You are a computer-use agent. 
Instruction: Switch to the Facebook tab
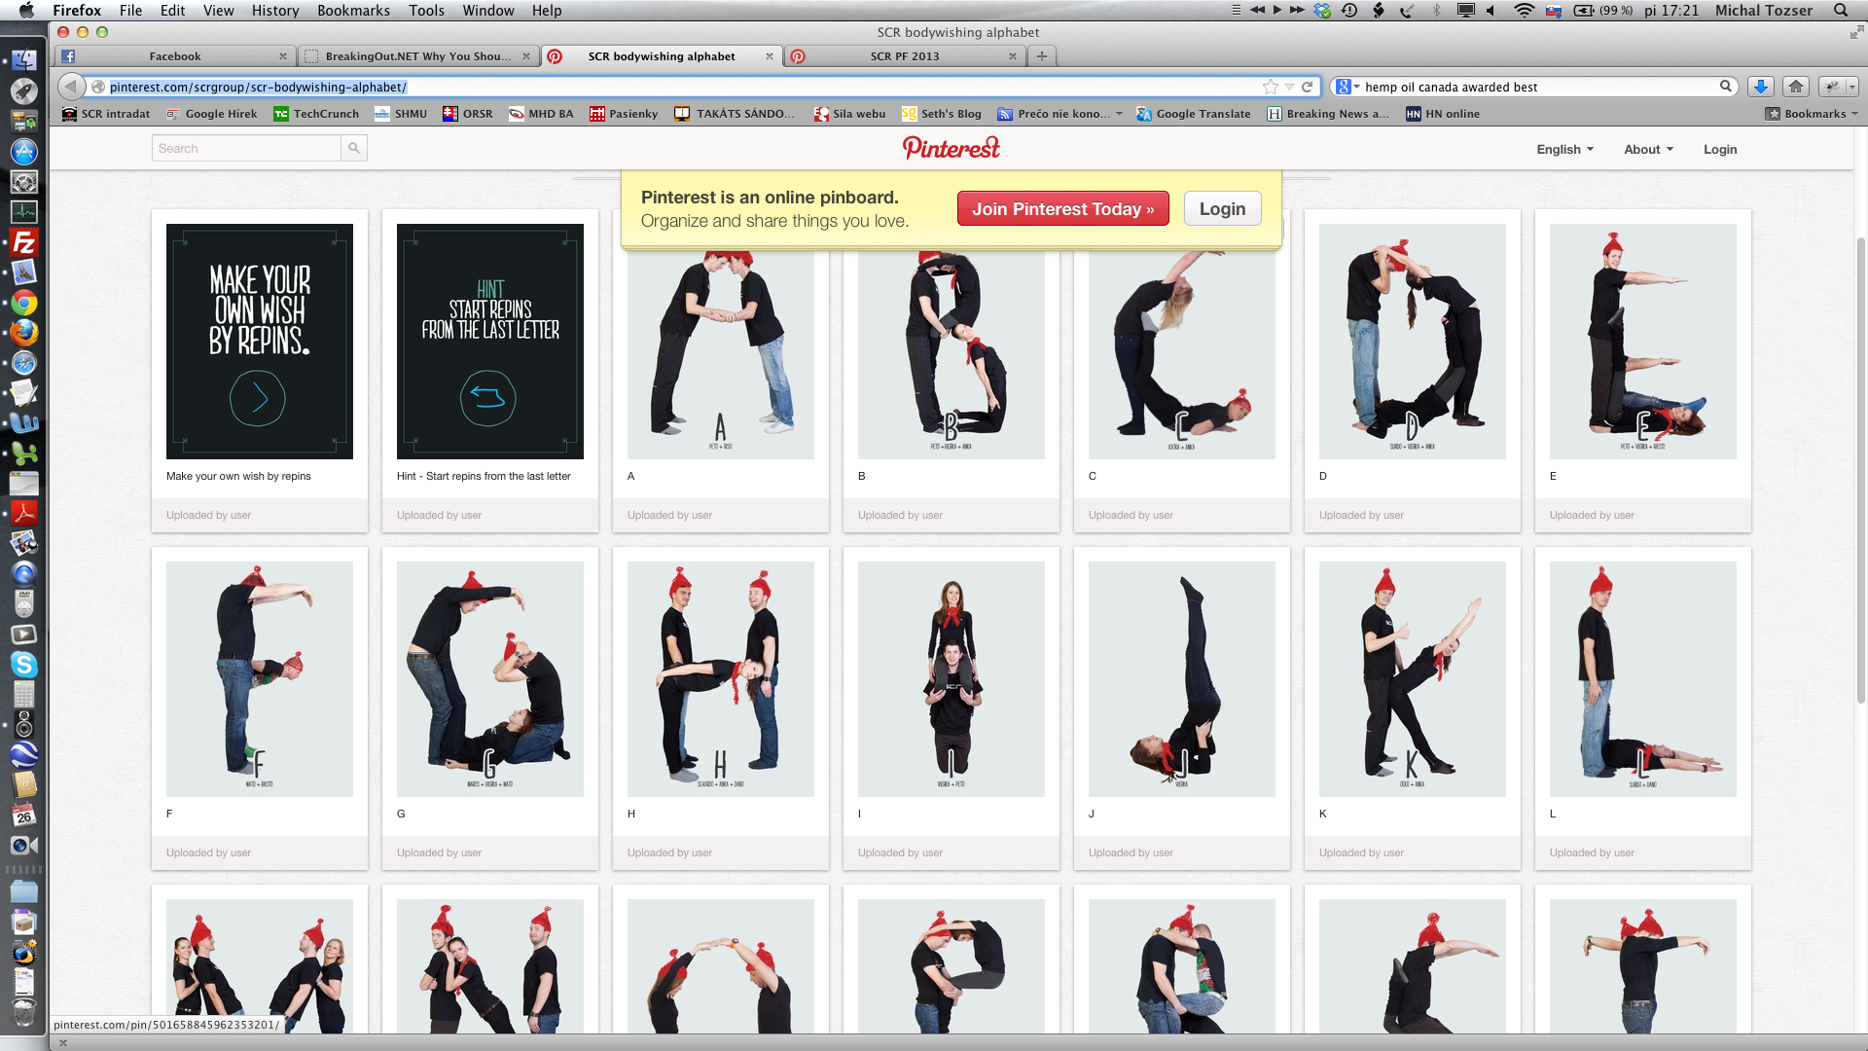pos(174,56)
